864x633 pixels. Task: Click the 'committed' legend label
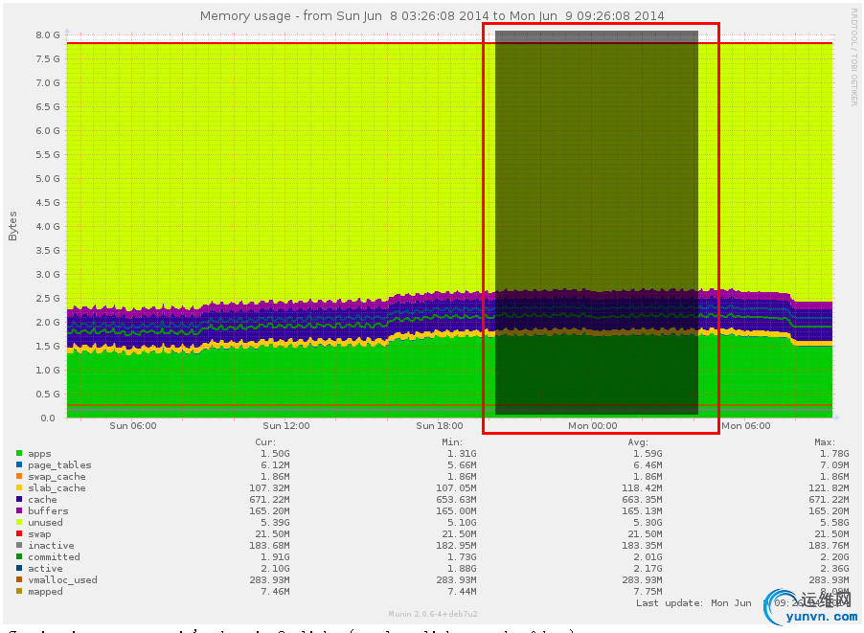tap(54, 557)
